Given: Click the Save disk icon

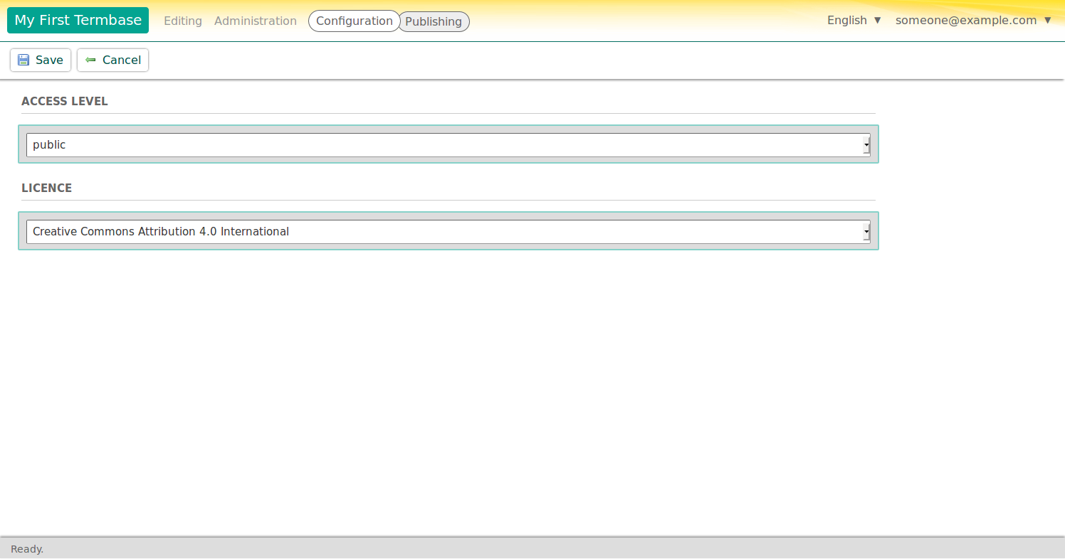Looking at the screenshot, I should click(x=23, y=60).
